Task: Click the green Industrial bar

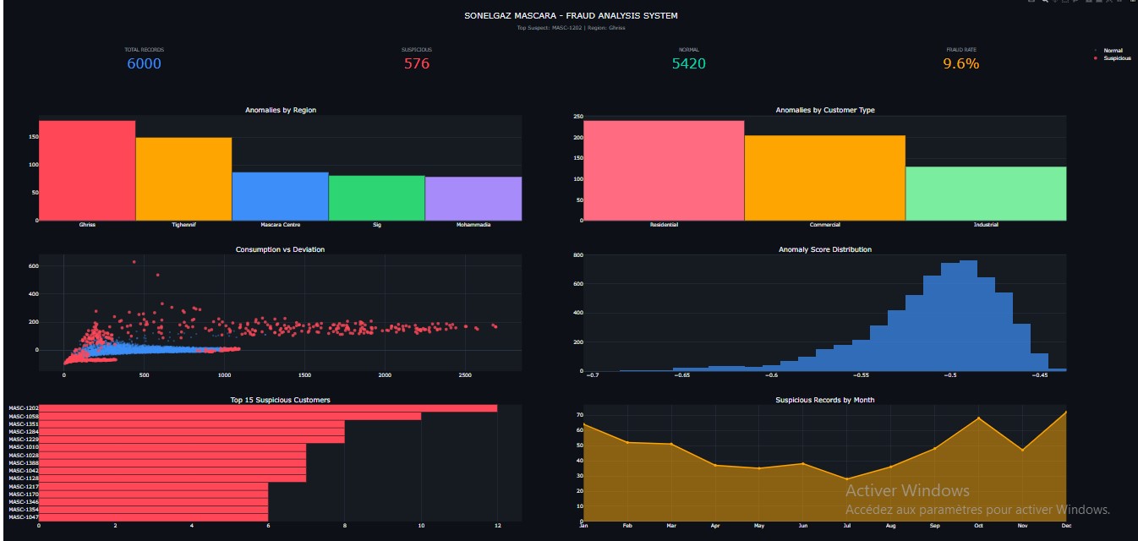Action: pyautogui.click(x=986, y=194)
